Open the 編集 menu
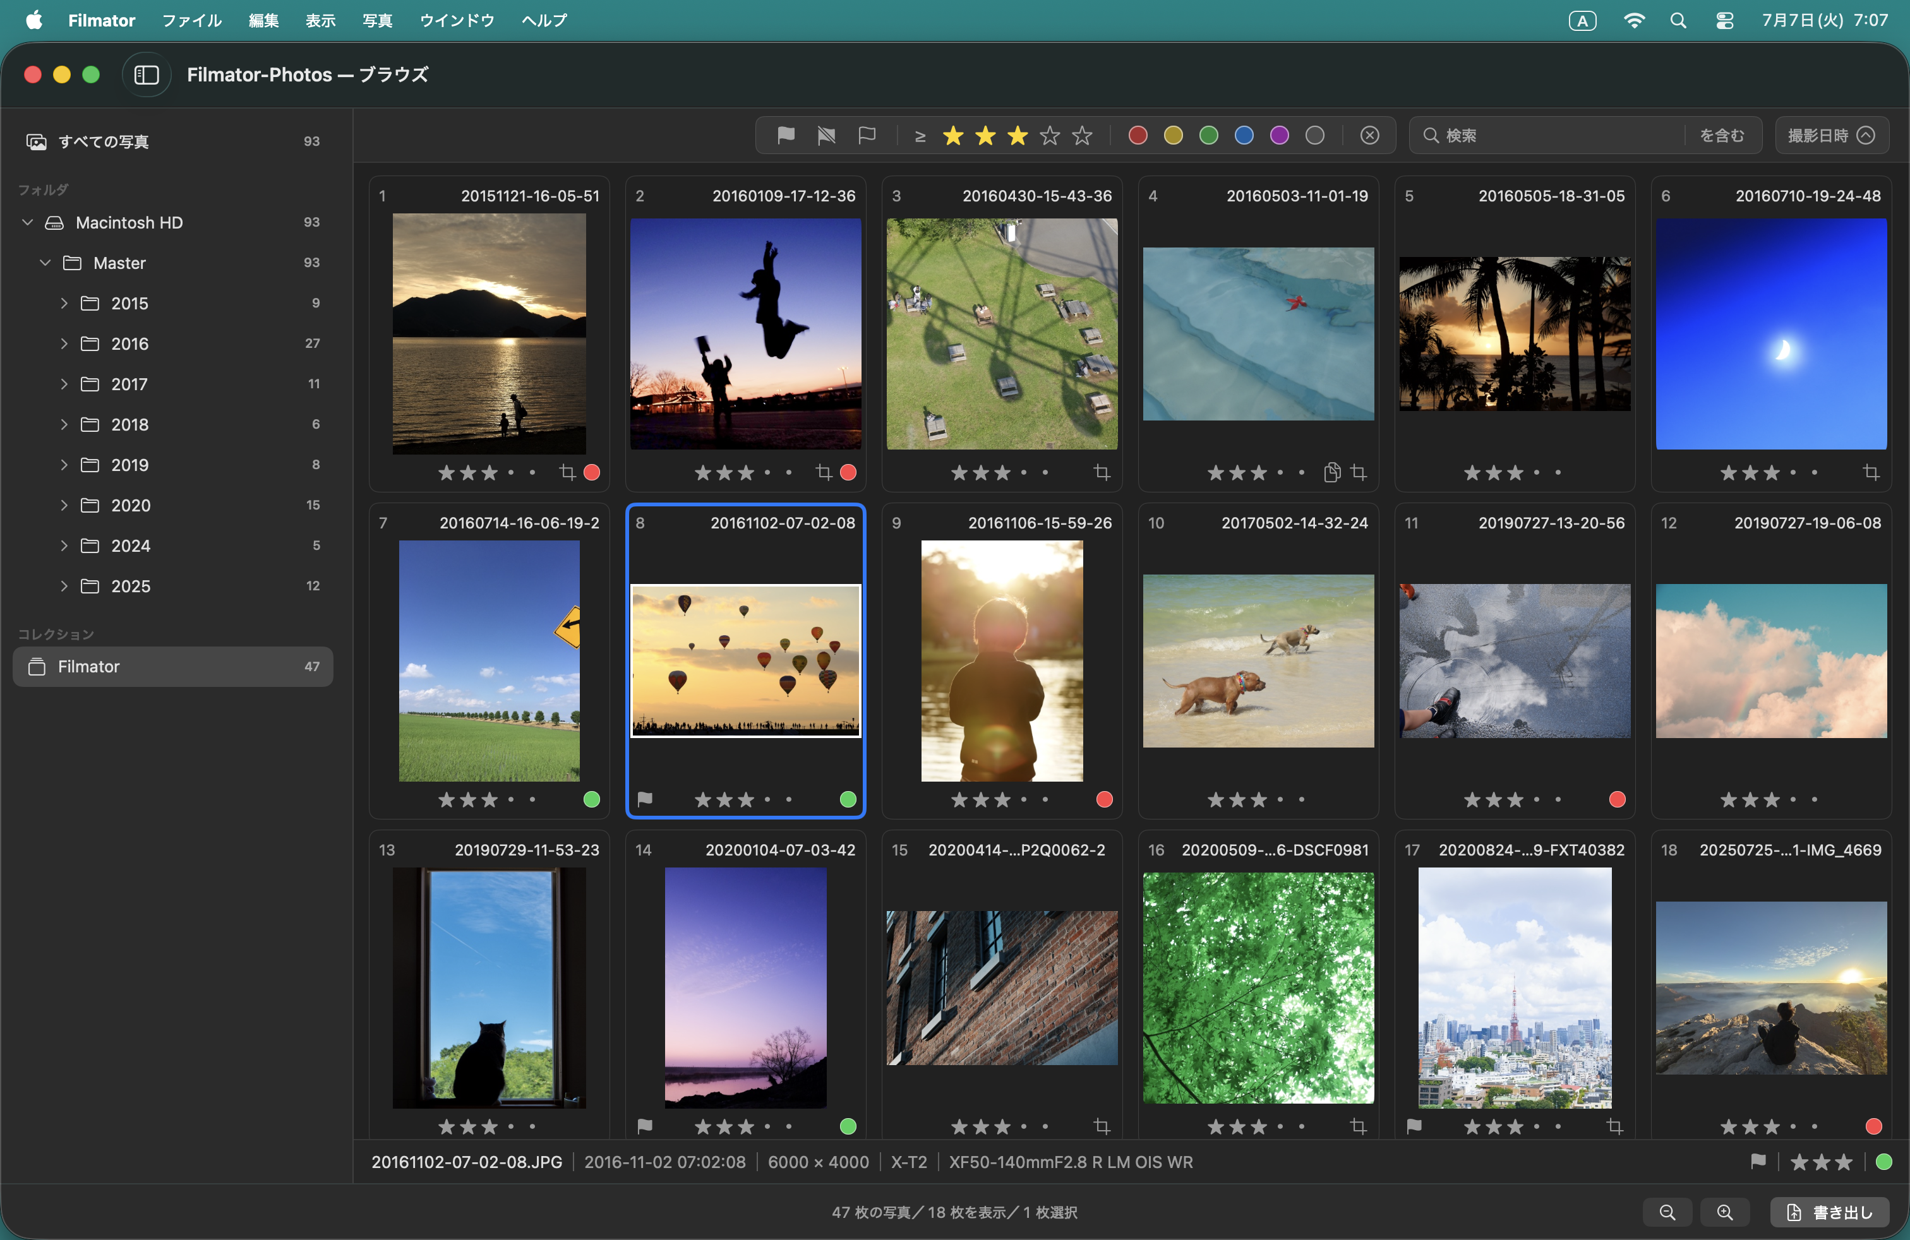1910x1240 pixels. tap(263, 20)
